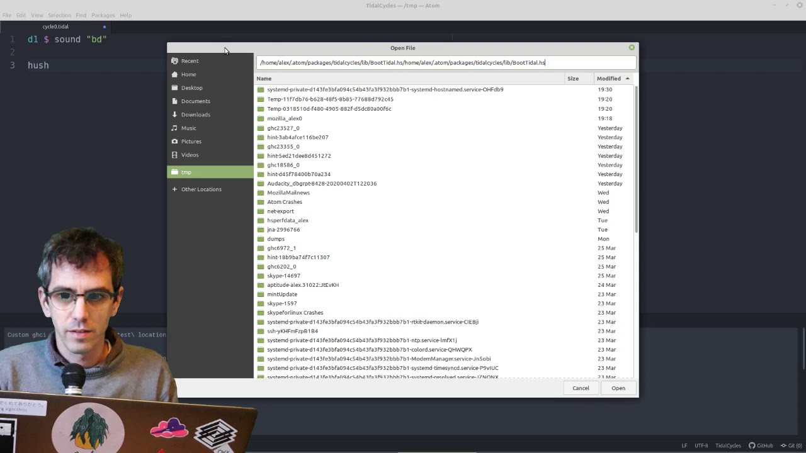Viewport: 806px width, 453px height.
Task: Select folder icon of skype-14697
Action: click(x=261, y=276)
